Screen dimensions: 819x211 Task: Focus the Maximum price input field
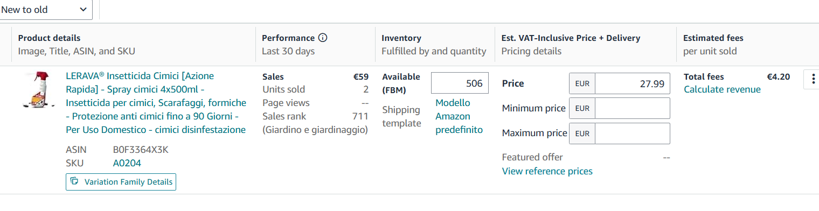pyautogui.click(x=633, y=133)
